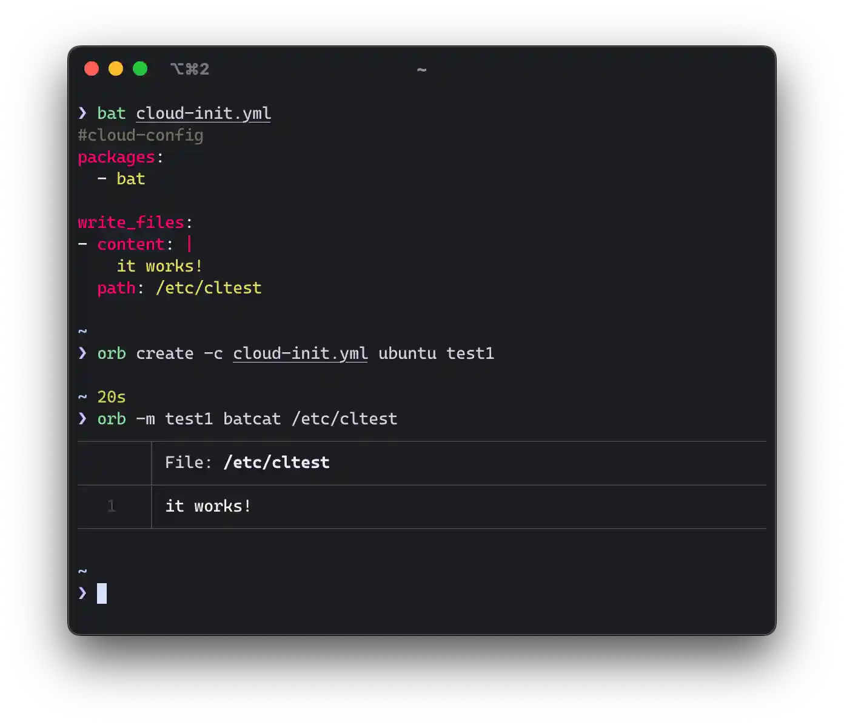Click the yellow minimize traffic light button
Image resolution: width=844 pixels, height=725 pixels.
116,68
